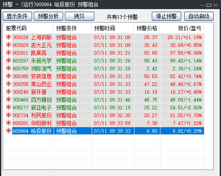Screen dimensions: 221x176
Task: Stop alerts with 停止预警 button
Action: [x=167, y=16]
